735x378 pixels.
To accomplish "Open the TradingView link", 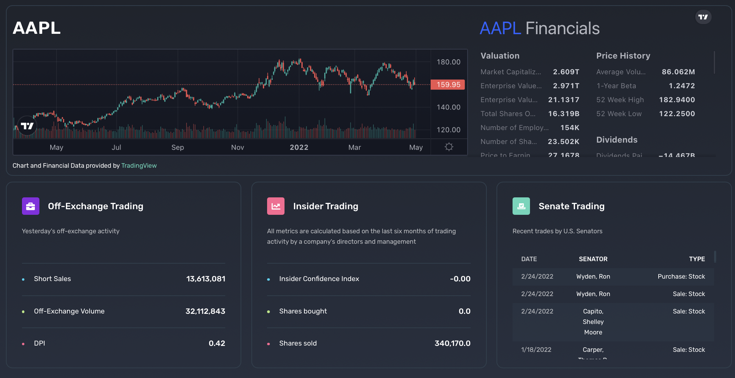I will click(139, 166).
